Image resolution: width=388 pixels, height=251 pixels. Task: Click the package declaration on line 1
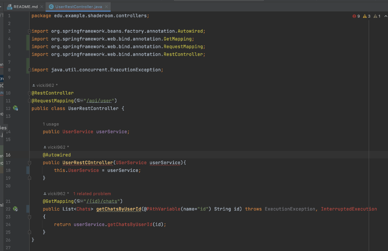[90, 16]
